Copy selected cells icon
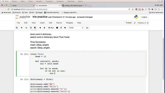This screenshot has width=165, height=93. 31,28
